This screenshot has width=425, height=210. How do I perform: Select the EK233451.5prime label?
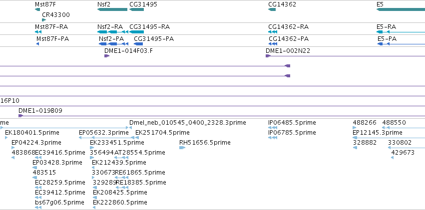tap(117, 142)
